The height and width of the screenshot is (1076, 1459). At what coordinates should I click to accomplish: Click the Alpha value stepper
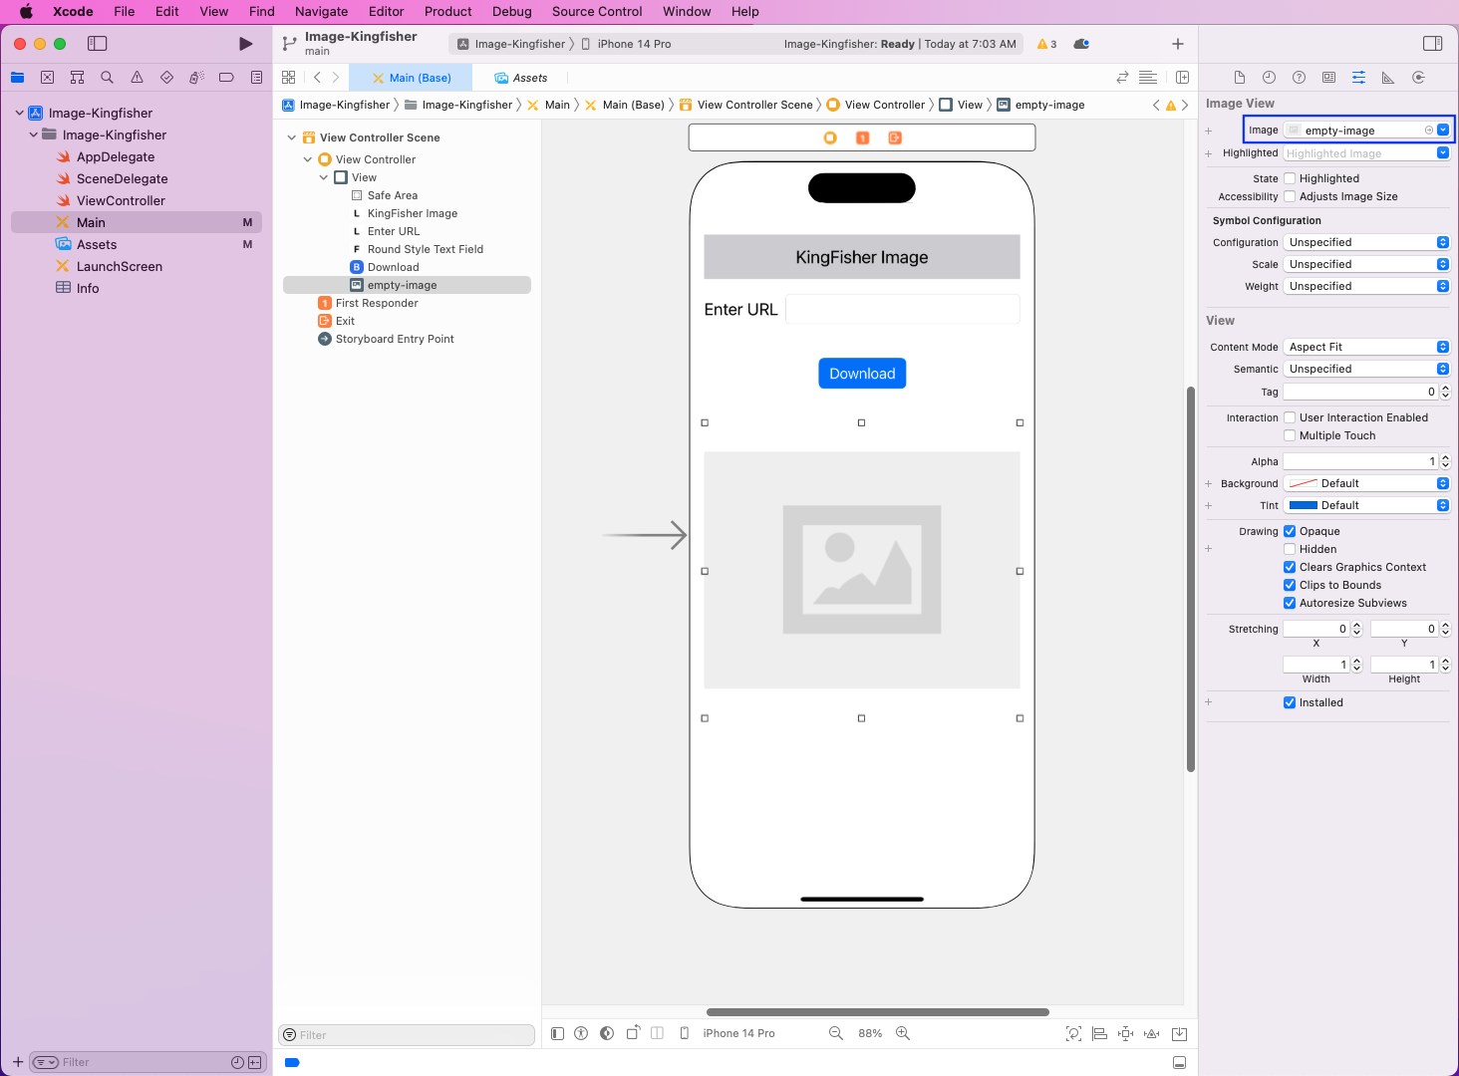pos(1445,461)
